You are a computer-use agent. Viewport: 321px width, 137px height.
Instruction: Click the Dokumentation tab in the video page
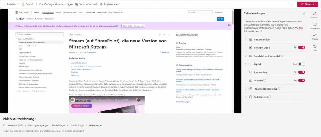tap(48, 12)
